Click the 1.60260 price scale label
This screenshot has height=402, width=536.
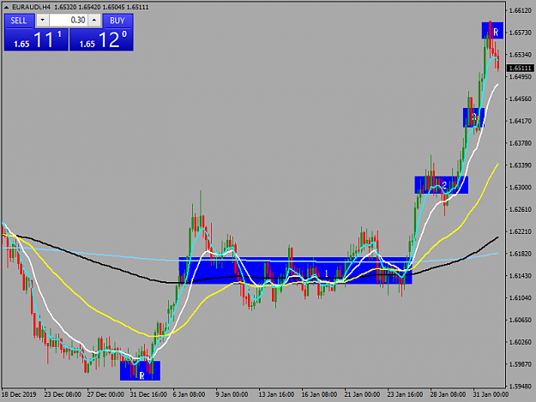[x=521, y=342]
